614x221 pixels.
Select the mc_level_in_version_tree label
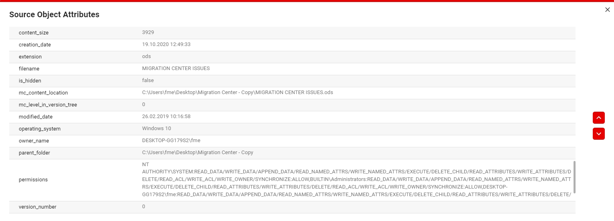48,105
